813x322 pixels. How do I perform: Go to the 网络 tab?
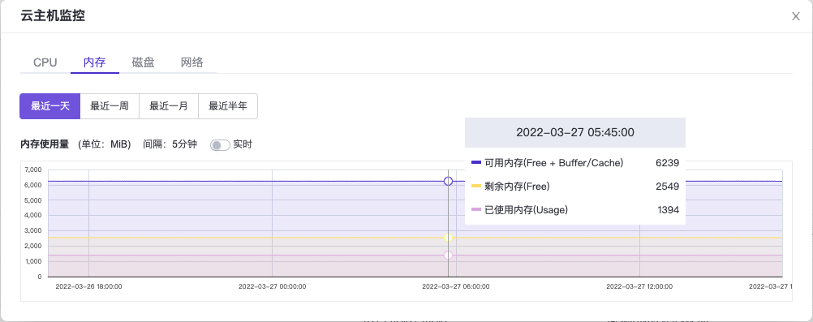point(191,62)
